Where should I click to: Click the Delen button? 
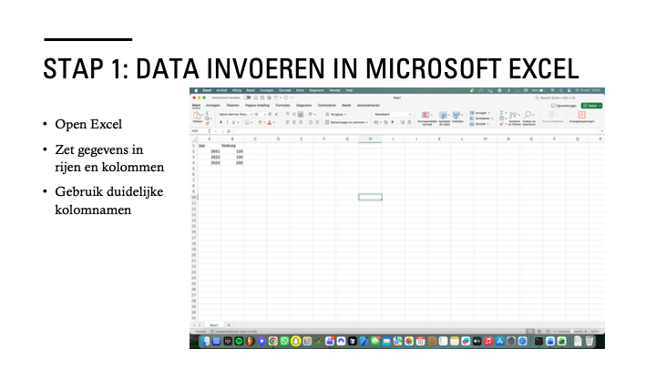pyautogui.click(x=591, y=105)
